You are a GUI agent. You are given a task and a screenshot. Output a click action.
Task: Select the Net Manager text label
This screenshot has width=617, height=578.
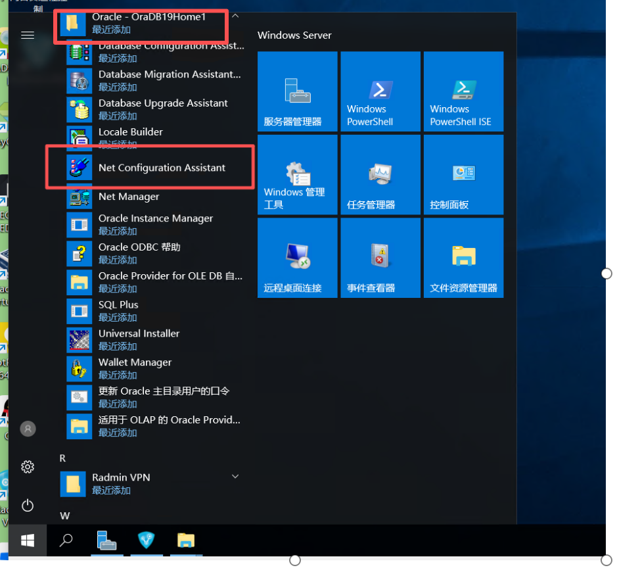pyautogui.click(x=129, y=197)
